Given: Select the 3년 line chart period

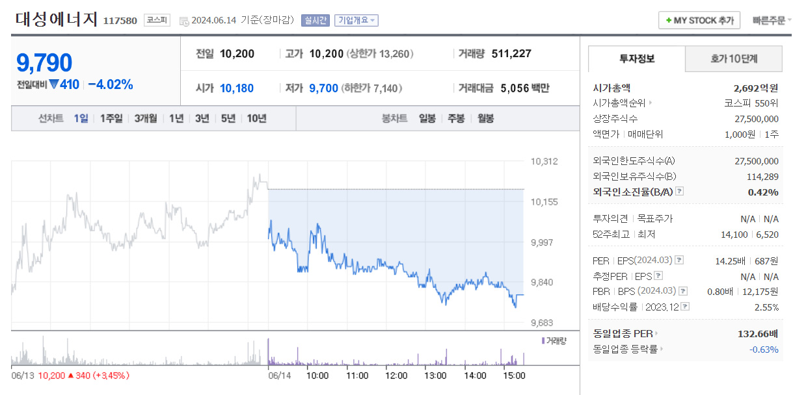Looking at the screenshot, I should [202, 118].
